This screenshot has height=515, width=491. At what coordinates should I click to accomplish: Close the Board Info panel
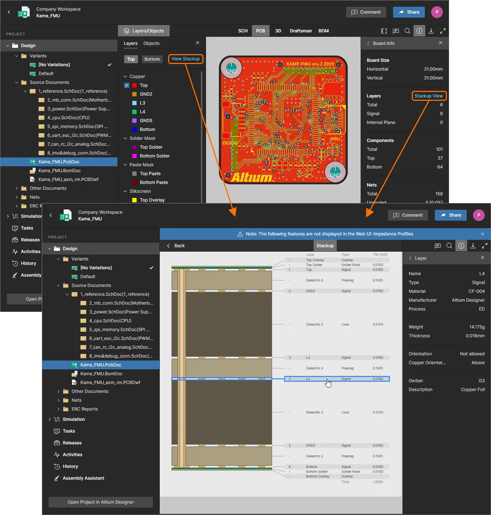pos(441,43)
